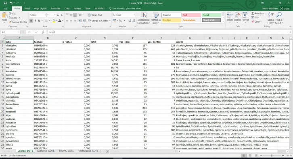Select the Format Painter brush
This screenshot has width=293, height=159.
click(x=10, y=22)
